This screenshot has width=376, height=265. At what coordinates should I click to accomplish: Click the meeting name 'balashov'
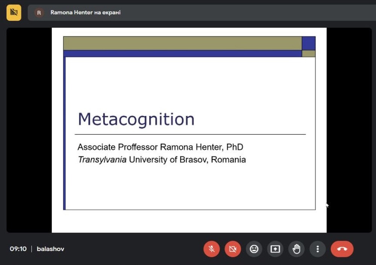(x=50, y=249)
